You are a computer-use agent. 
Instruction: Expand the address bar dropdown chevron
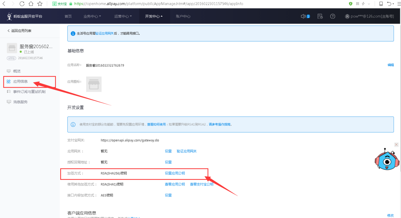pyautogui.click(x=369, y=4)
